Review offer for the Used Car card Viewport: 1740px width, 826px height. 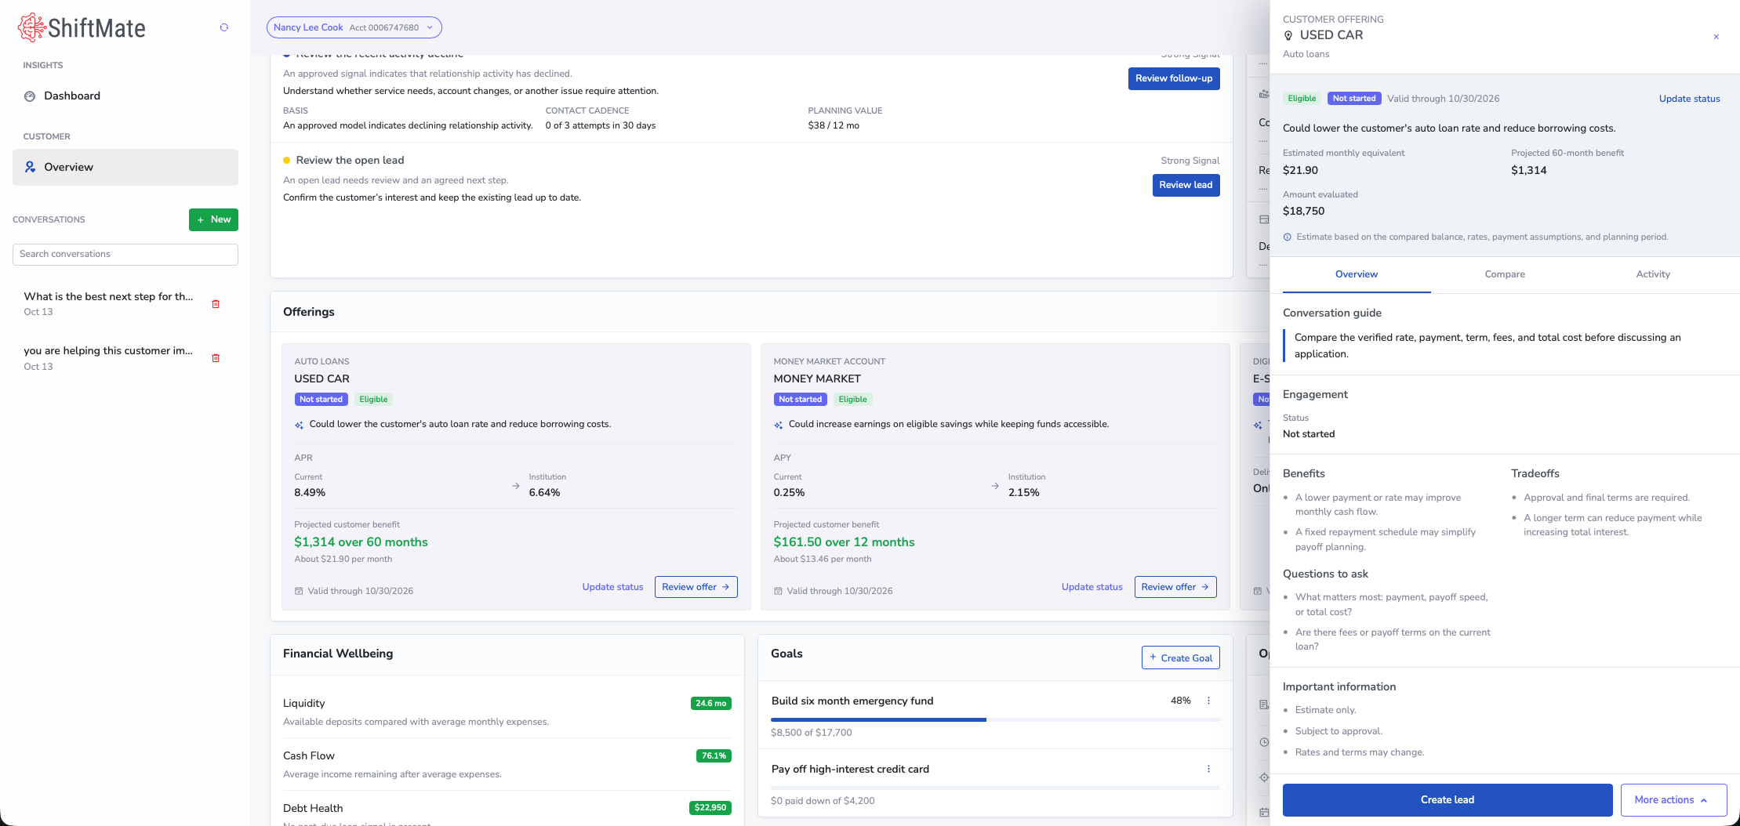click(696, 587)
